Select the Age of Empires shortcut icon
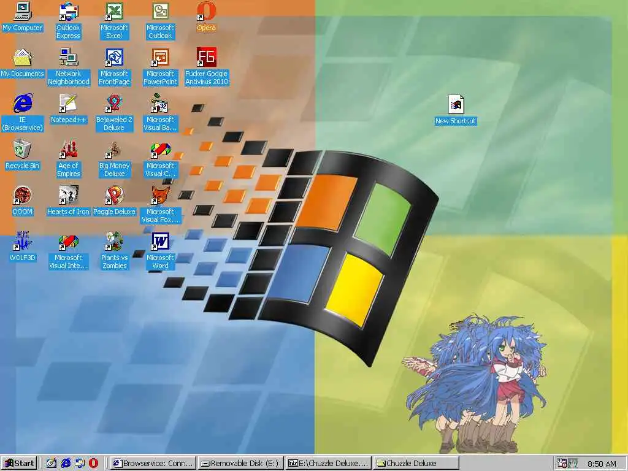 68,150
